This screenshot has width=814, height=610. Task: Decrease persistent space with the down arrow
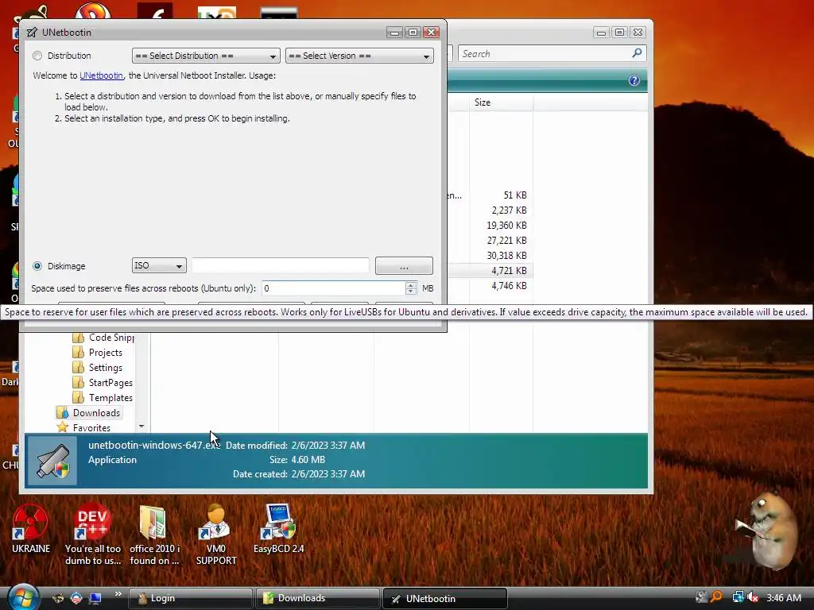point(411,292)
